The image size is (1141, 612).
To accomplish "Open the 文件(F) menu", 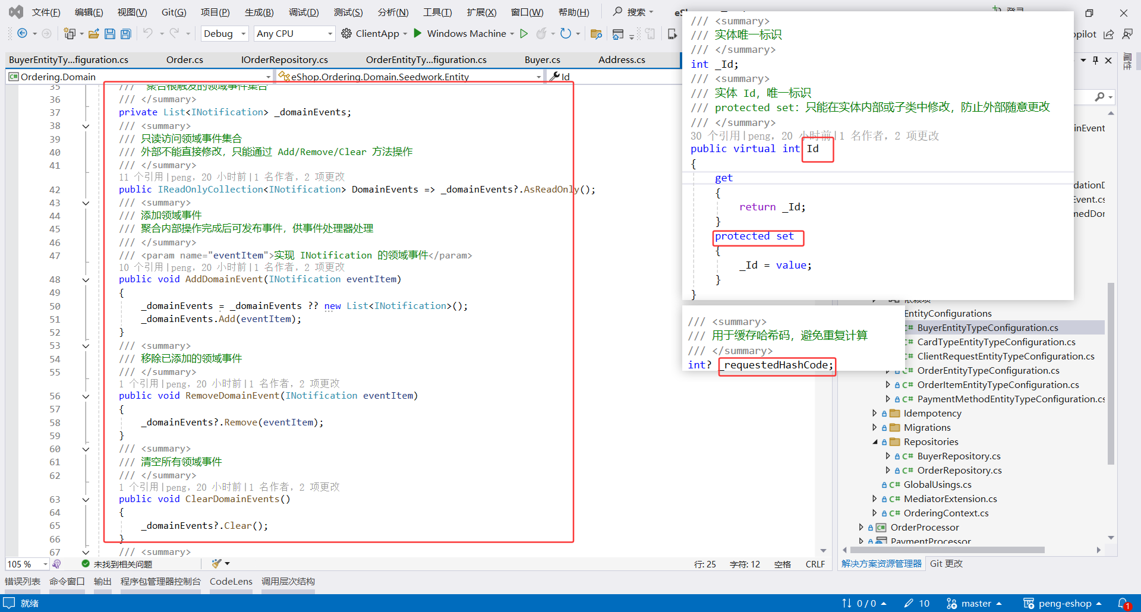I will [46, 12].
